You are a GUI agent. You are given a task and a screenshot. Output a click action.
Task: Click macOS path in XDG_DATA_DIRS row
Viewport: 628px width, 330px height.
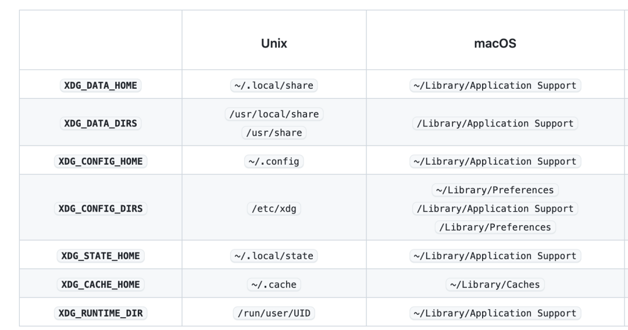(495, 124)
